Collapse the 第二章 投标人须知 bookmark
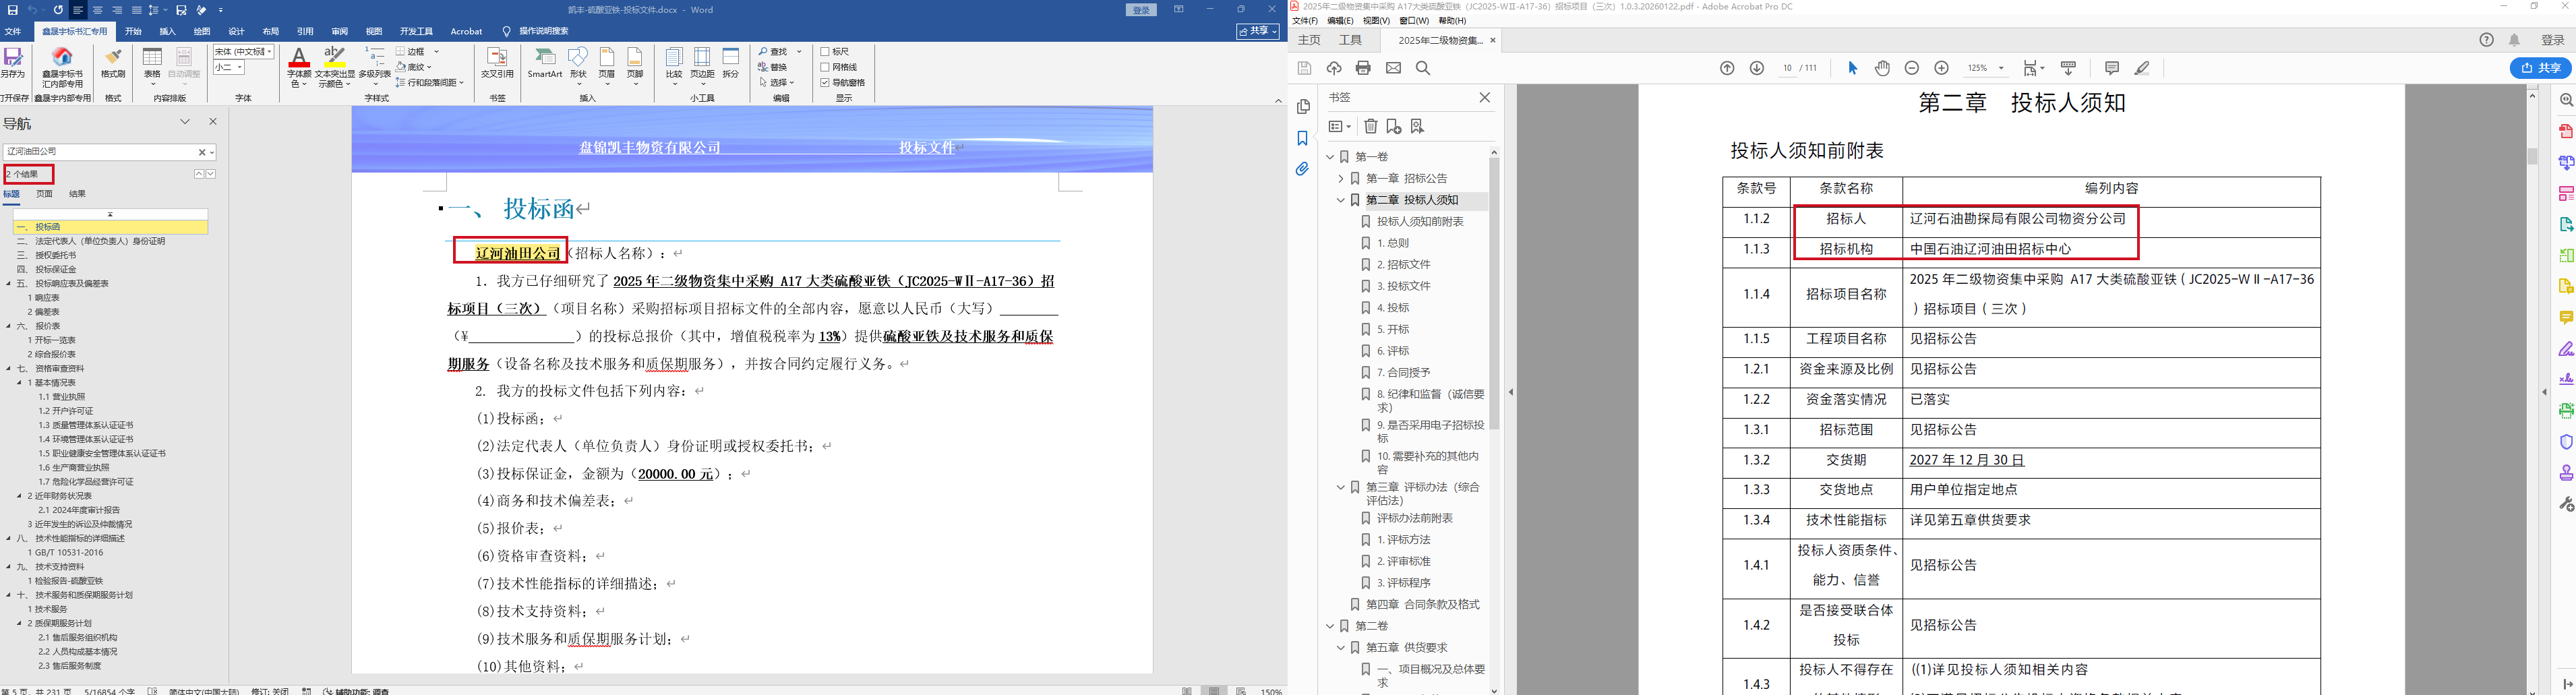 click(x=1341, y=200)
